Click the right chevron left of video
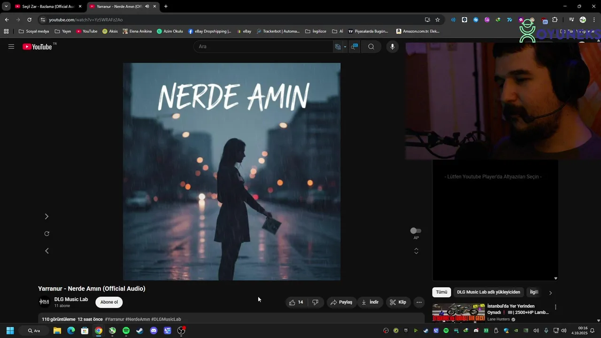601x338 pixels. 46,216
